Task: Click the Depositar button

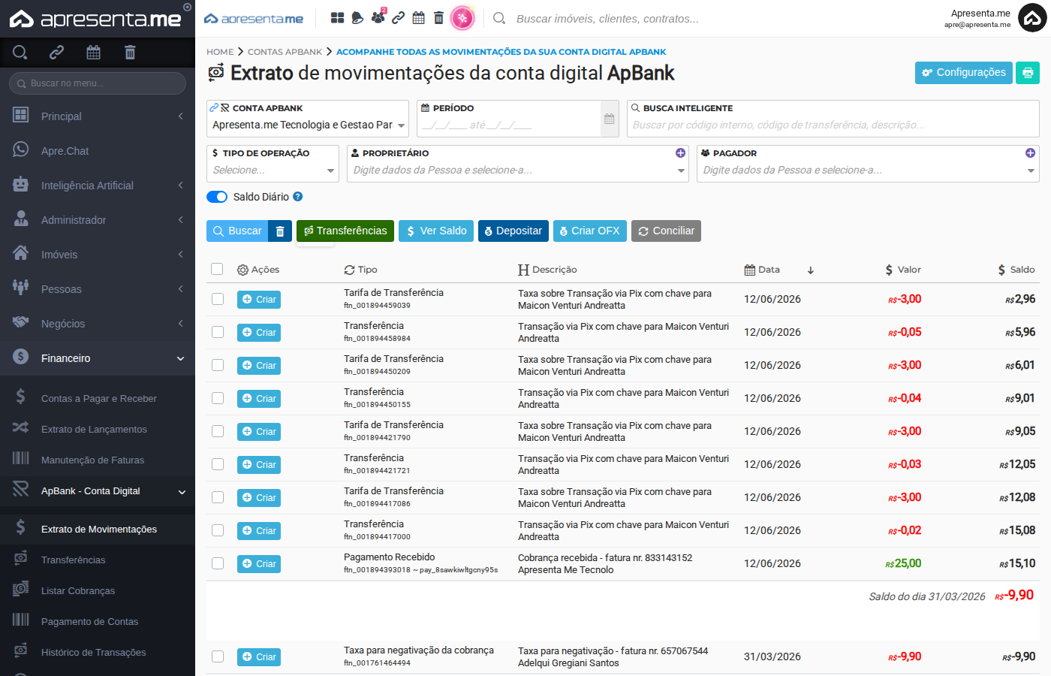Action: [x=513, y=231]
